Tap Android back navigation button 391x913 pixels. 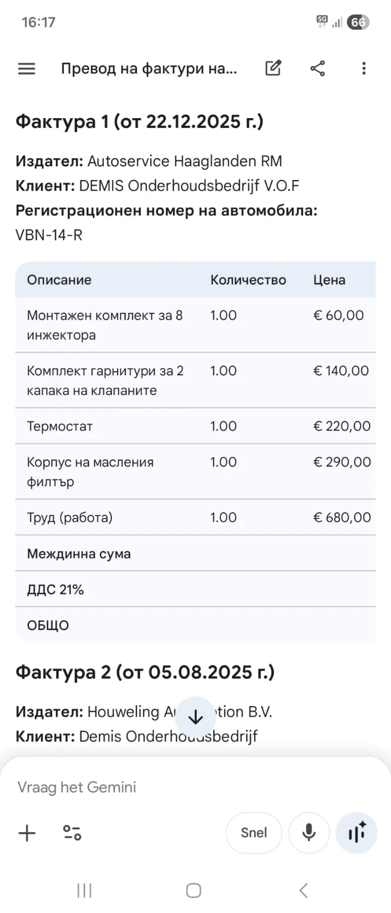pyautogui.click(x=303, y=890)
